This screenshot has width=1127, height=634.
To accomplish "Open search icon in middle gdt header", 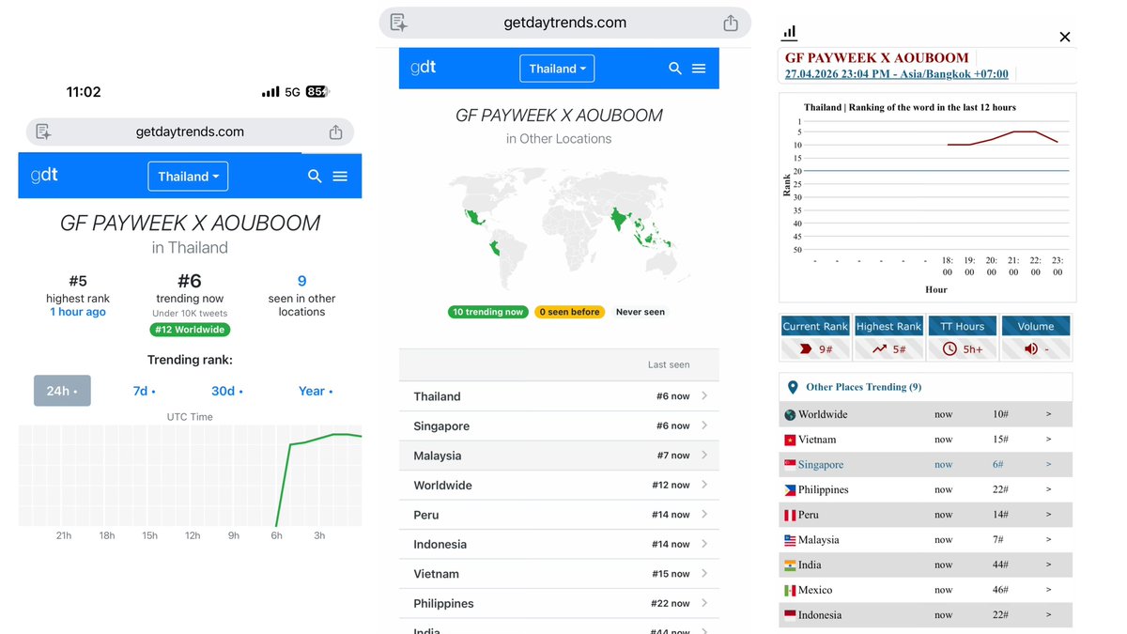I will tap(674, 69).
